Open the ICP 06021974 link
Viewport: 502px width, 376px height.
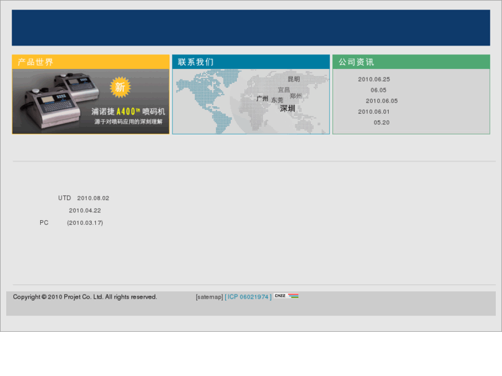(248, 297)
